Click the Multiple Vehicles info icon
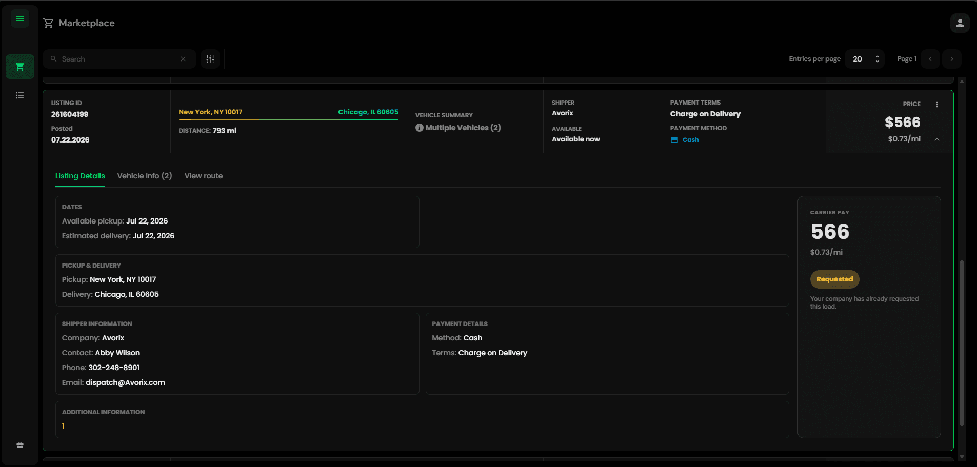Screen dimensions: 977x467 tap(420, 128)
